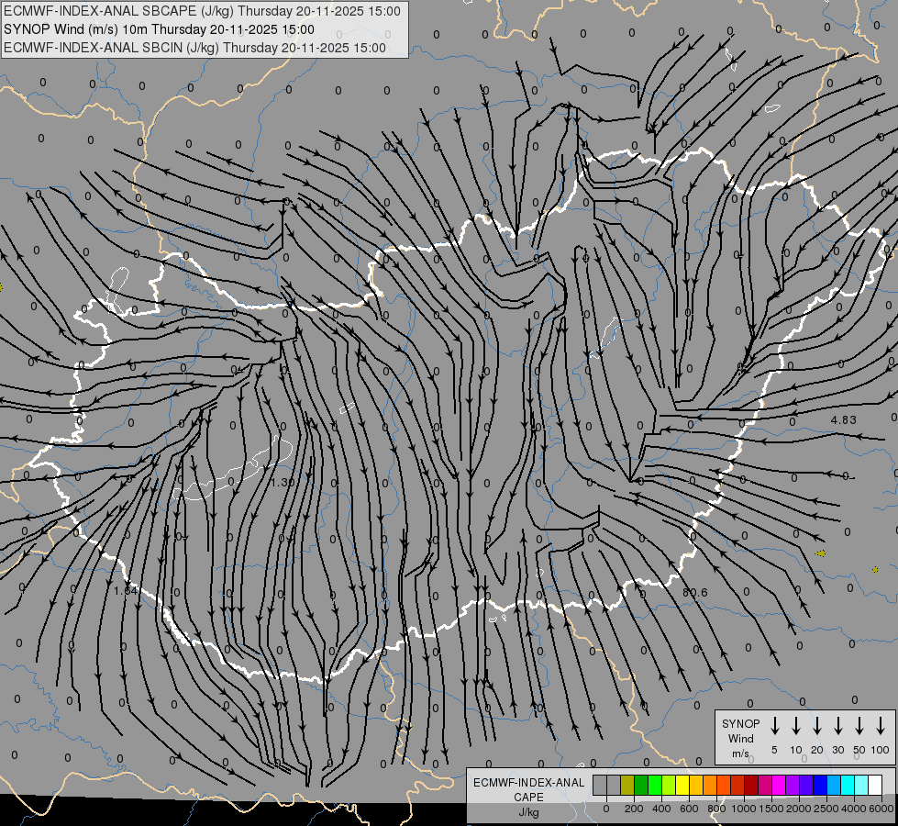Click the CAPE label in color legend

[x=528, y=798]
